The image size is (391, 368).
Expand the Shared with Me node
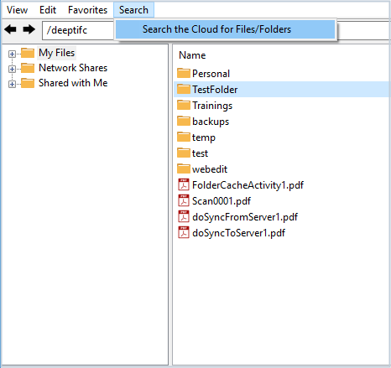(x=12, y=84)
